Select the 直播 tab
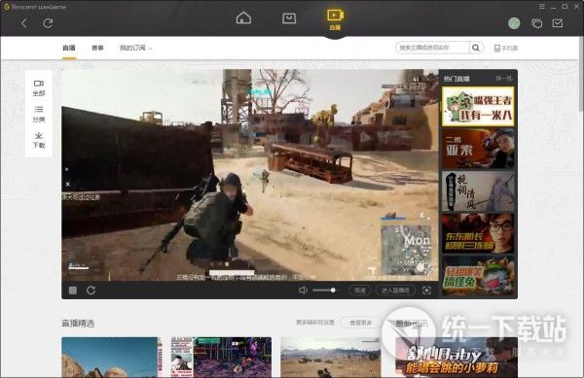 point(69,48)
